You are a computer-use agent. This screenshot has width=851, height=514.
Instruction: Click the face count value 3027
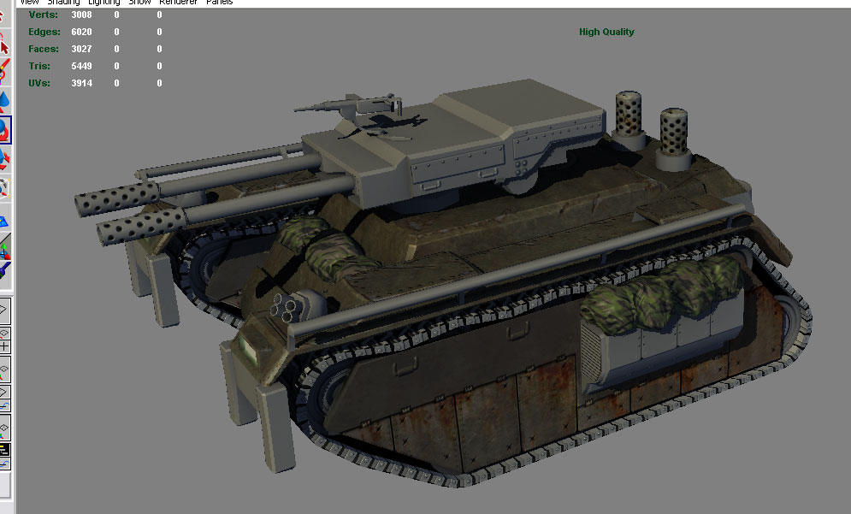coord(81,49)
